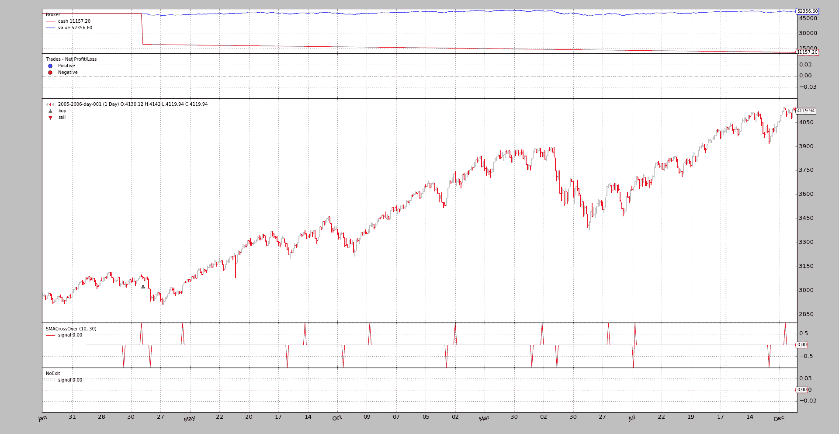
Task: Select the red sell triangle legend icon
Action: (x=50, y=118)
